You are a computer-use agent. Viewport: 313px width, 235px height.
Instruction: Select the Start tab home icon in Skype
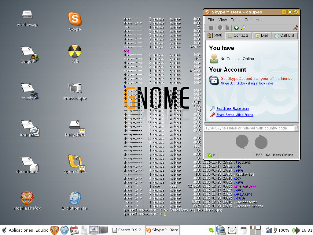point(210,35)
